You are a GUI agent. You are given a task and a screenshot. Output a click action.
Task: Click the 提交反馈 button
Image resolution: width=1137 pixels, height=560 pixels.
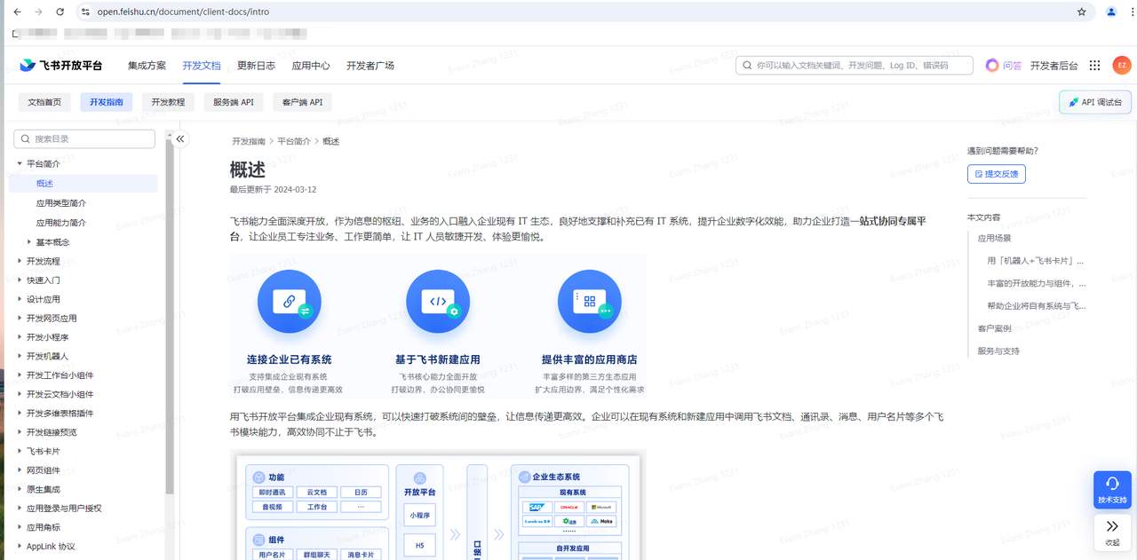[x=997, y=173]
